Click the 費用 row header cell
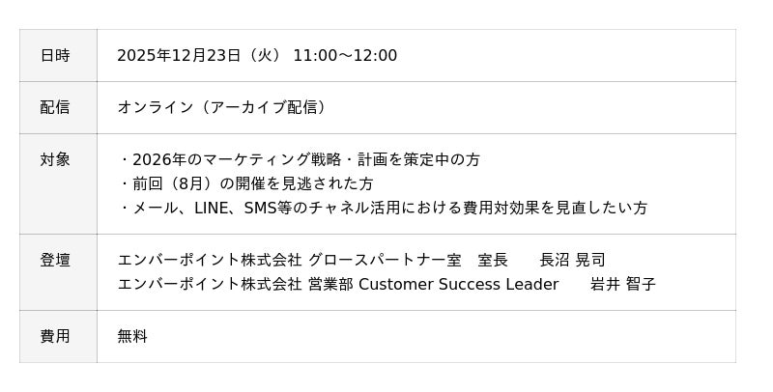The image size is (773, 392). tap(55, 336)
